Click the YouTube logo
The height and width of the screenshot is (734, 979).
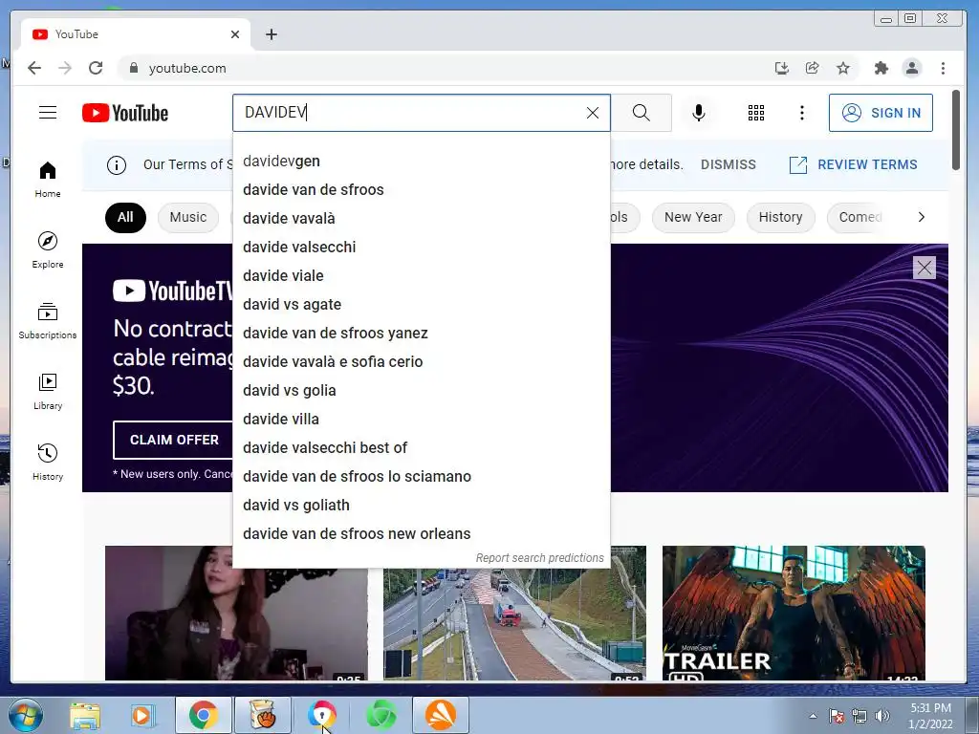125,113
